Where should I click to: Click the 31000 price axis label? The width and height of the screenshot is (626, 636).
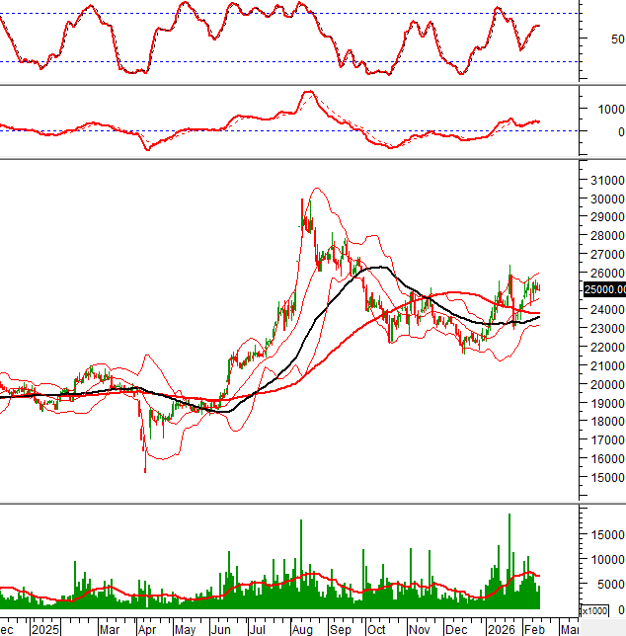[605, 181]
